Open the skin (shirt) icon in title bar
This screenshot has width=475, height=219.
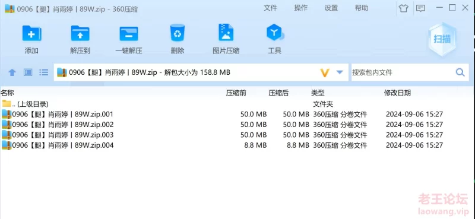click(x=404, y=8)
